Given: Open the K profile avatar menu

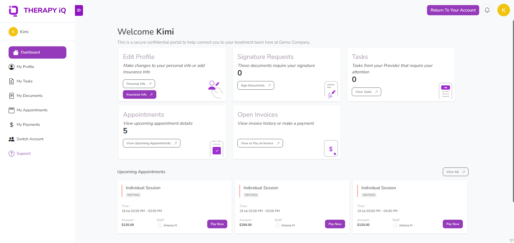Looking at the screenshot, I should 504,10.
